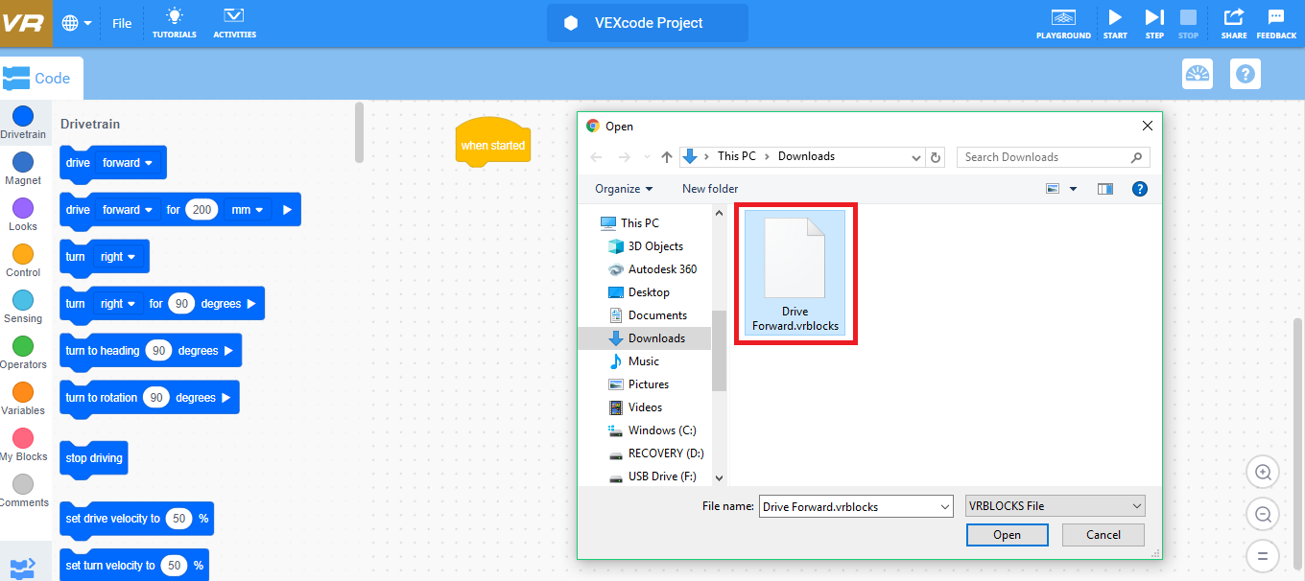Step through the project
1305x581 pixels.
pos(1154,23)
